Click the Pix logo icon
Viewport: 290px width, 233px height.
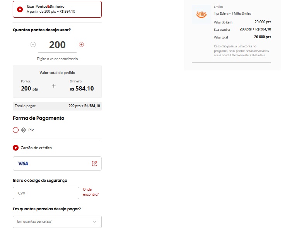pyautogui.click(x=23, y=130)
